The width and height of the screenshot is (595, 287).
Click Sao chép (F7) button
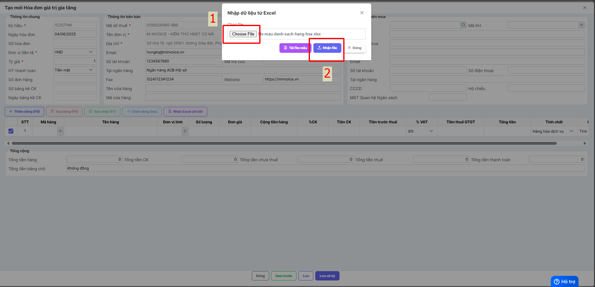(102, 112)
